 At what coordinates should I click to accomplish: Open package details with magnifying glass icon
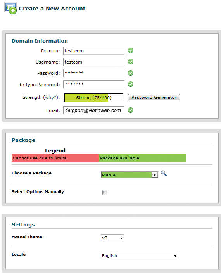pos(164,173)
